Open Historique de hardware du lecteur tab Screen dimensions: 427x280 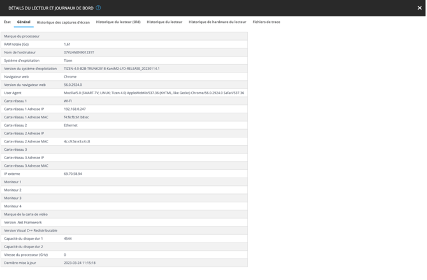pyautogui.click(x=217, y=22)
